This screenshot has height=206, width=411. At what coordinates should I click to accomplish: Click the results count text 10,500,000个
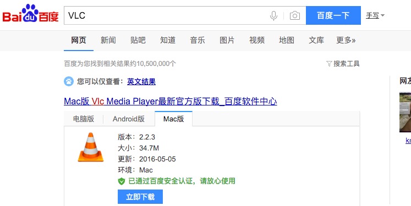[x=156, y=64]
